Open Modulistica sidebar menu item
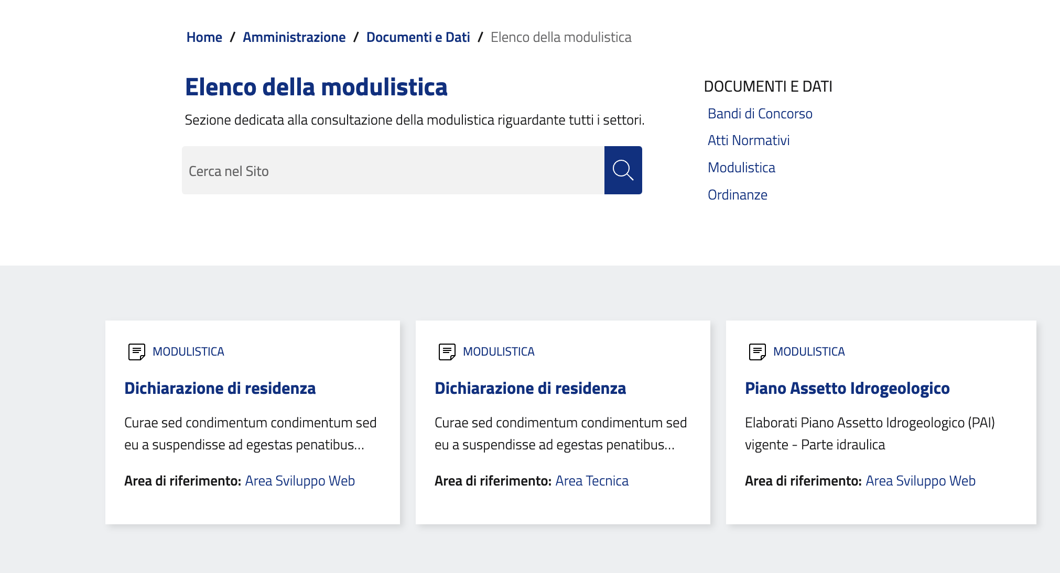Screen dimensions: 1060x573 741,168
